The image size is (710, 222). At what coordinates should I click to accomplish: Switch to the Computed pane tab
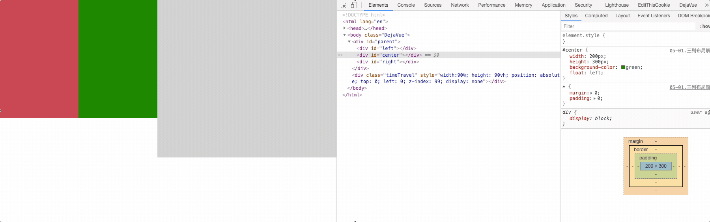tap(596, 16)
